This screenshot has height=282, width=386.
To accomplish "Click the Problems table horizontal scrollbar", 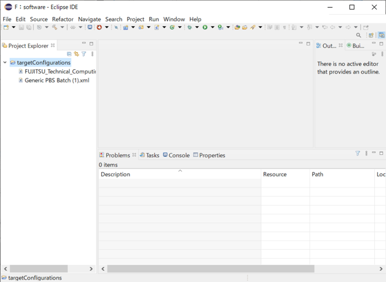I will [x=211, y=269].
